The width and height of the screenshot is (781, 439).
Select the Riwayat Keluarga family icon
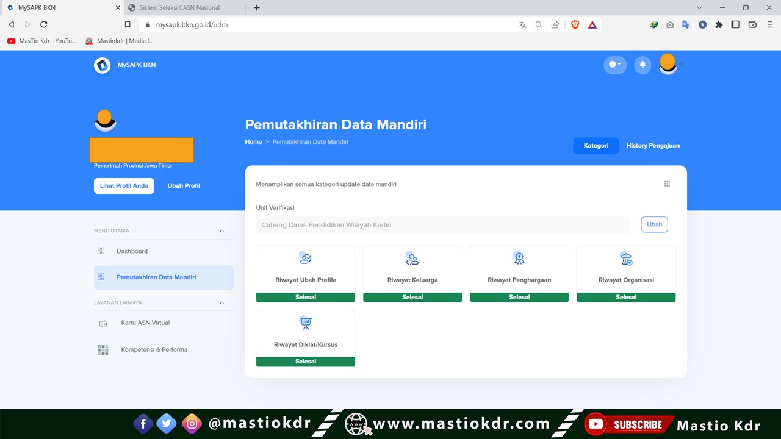point(412,258)
